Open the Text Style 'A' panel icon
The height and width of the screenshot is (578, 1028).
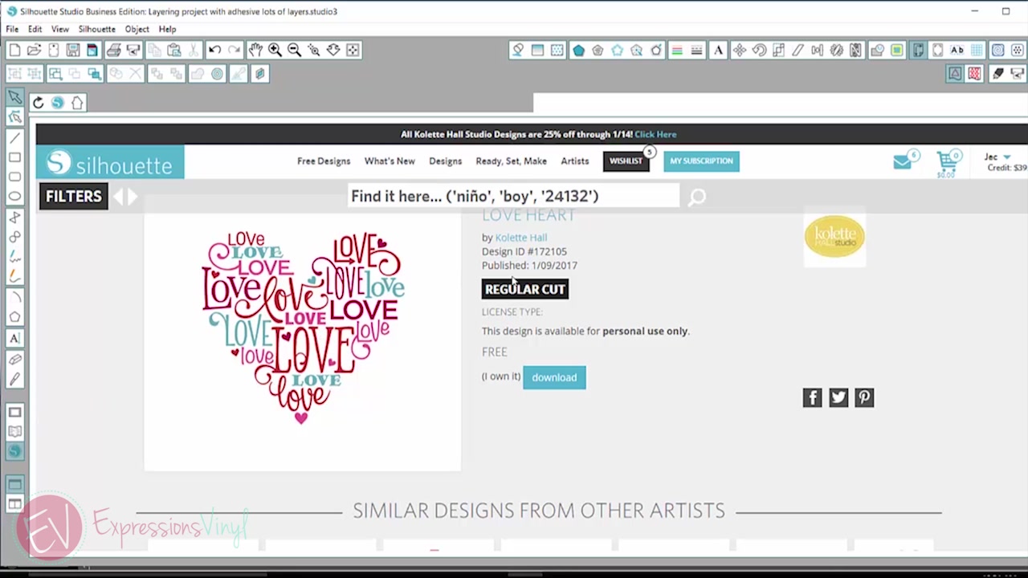click(718, 50)
